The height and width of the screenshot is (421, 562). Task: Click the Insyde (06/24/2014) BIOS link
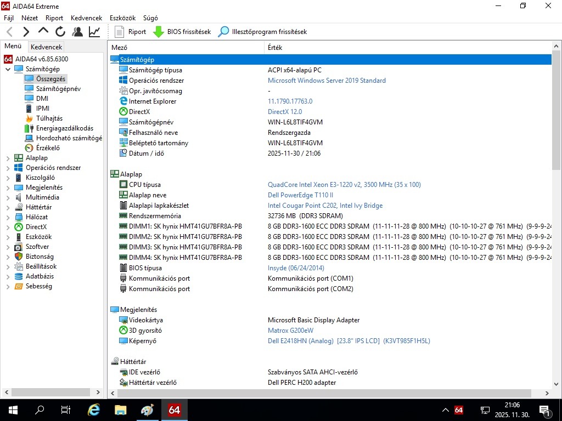point(296,268)
